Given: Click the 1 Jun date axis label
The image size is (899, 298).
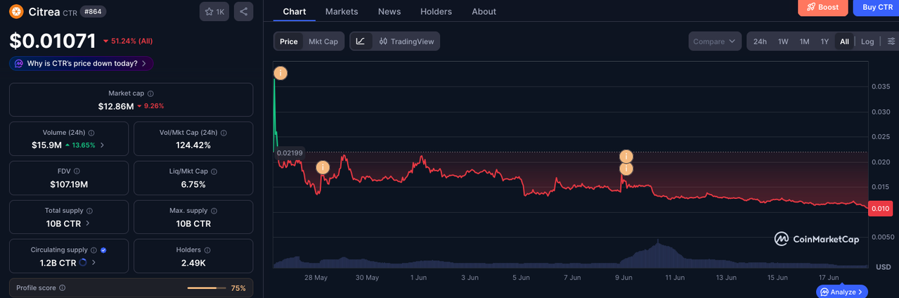Looking at the screenshot, I should [419, 278].
